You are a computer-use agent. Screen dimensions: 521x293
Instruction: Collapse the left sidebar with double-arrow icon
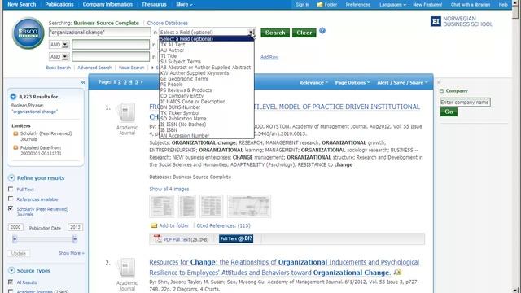pyautogui.click(x=83, y=82)
